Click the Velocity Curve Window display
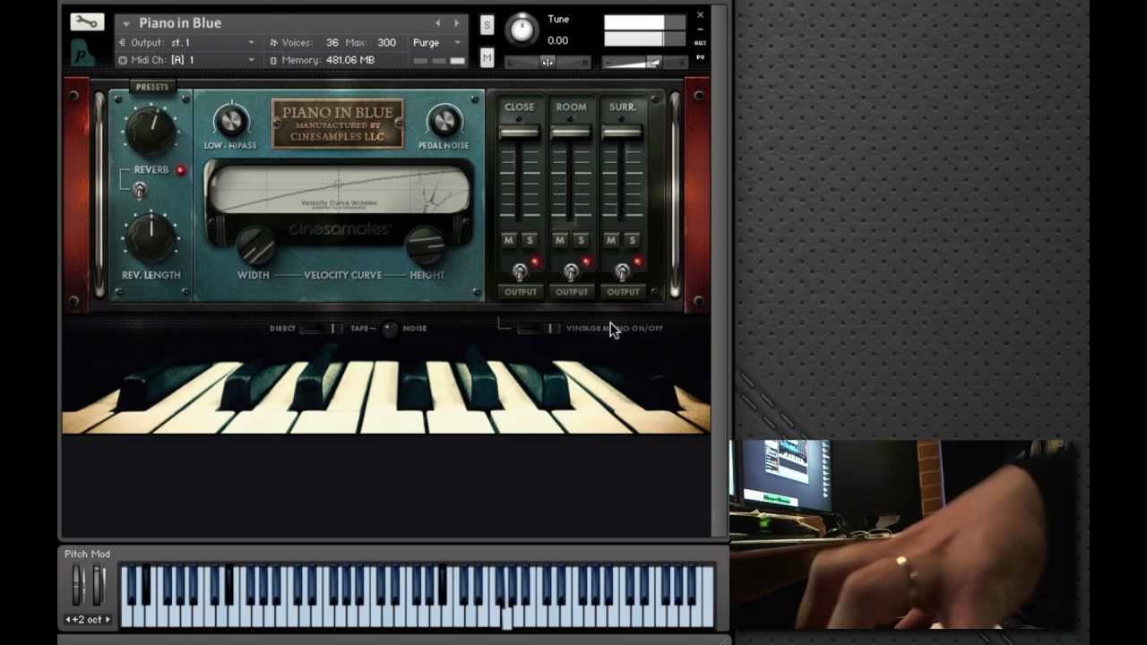The width and height of the screenshot is (1147, 645). pos(339,191)
